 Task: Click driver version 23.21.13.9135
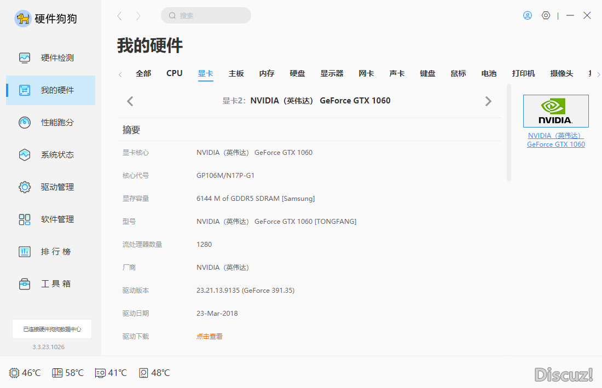(245, 291)
